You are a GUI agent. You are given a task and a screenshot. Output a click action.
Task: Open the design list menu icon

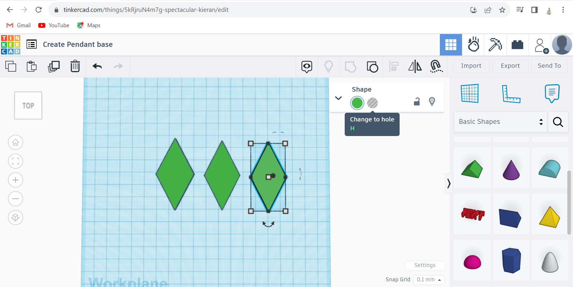[32, 44]
